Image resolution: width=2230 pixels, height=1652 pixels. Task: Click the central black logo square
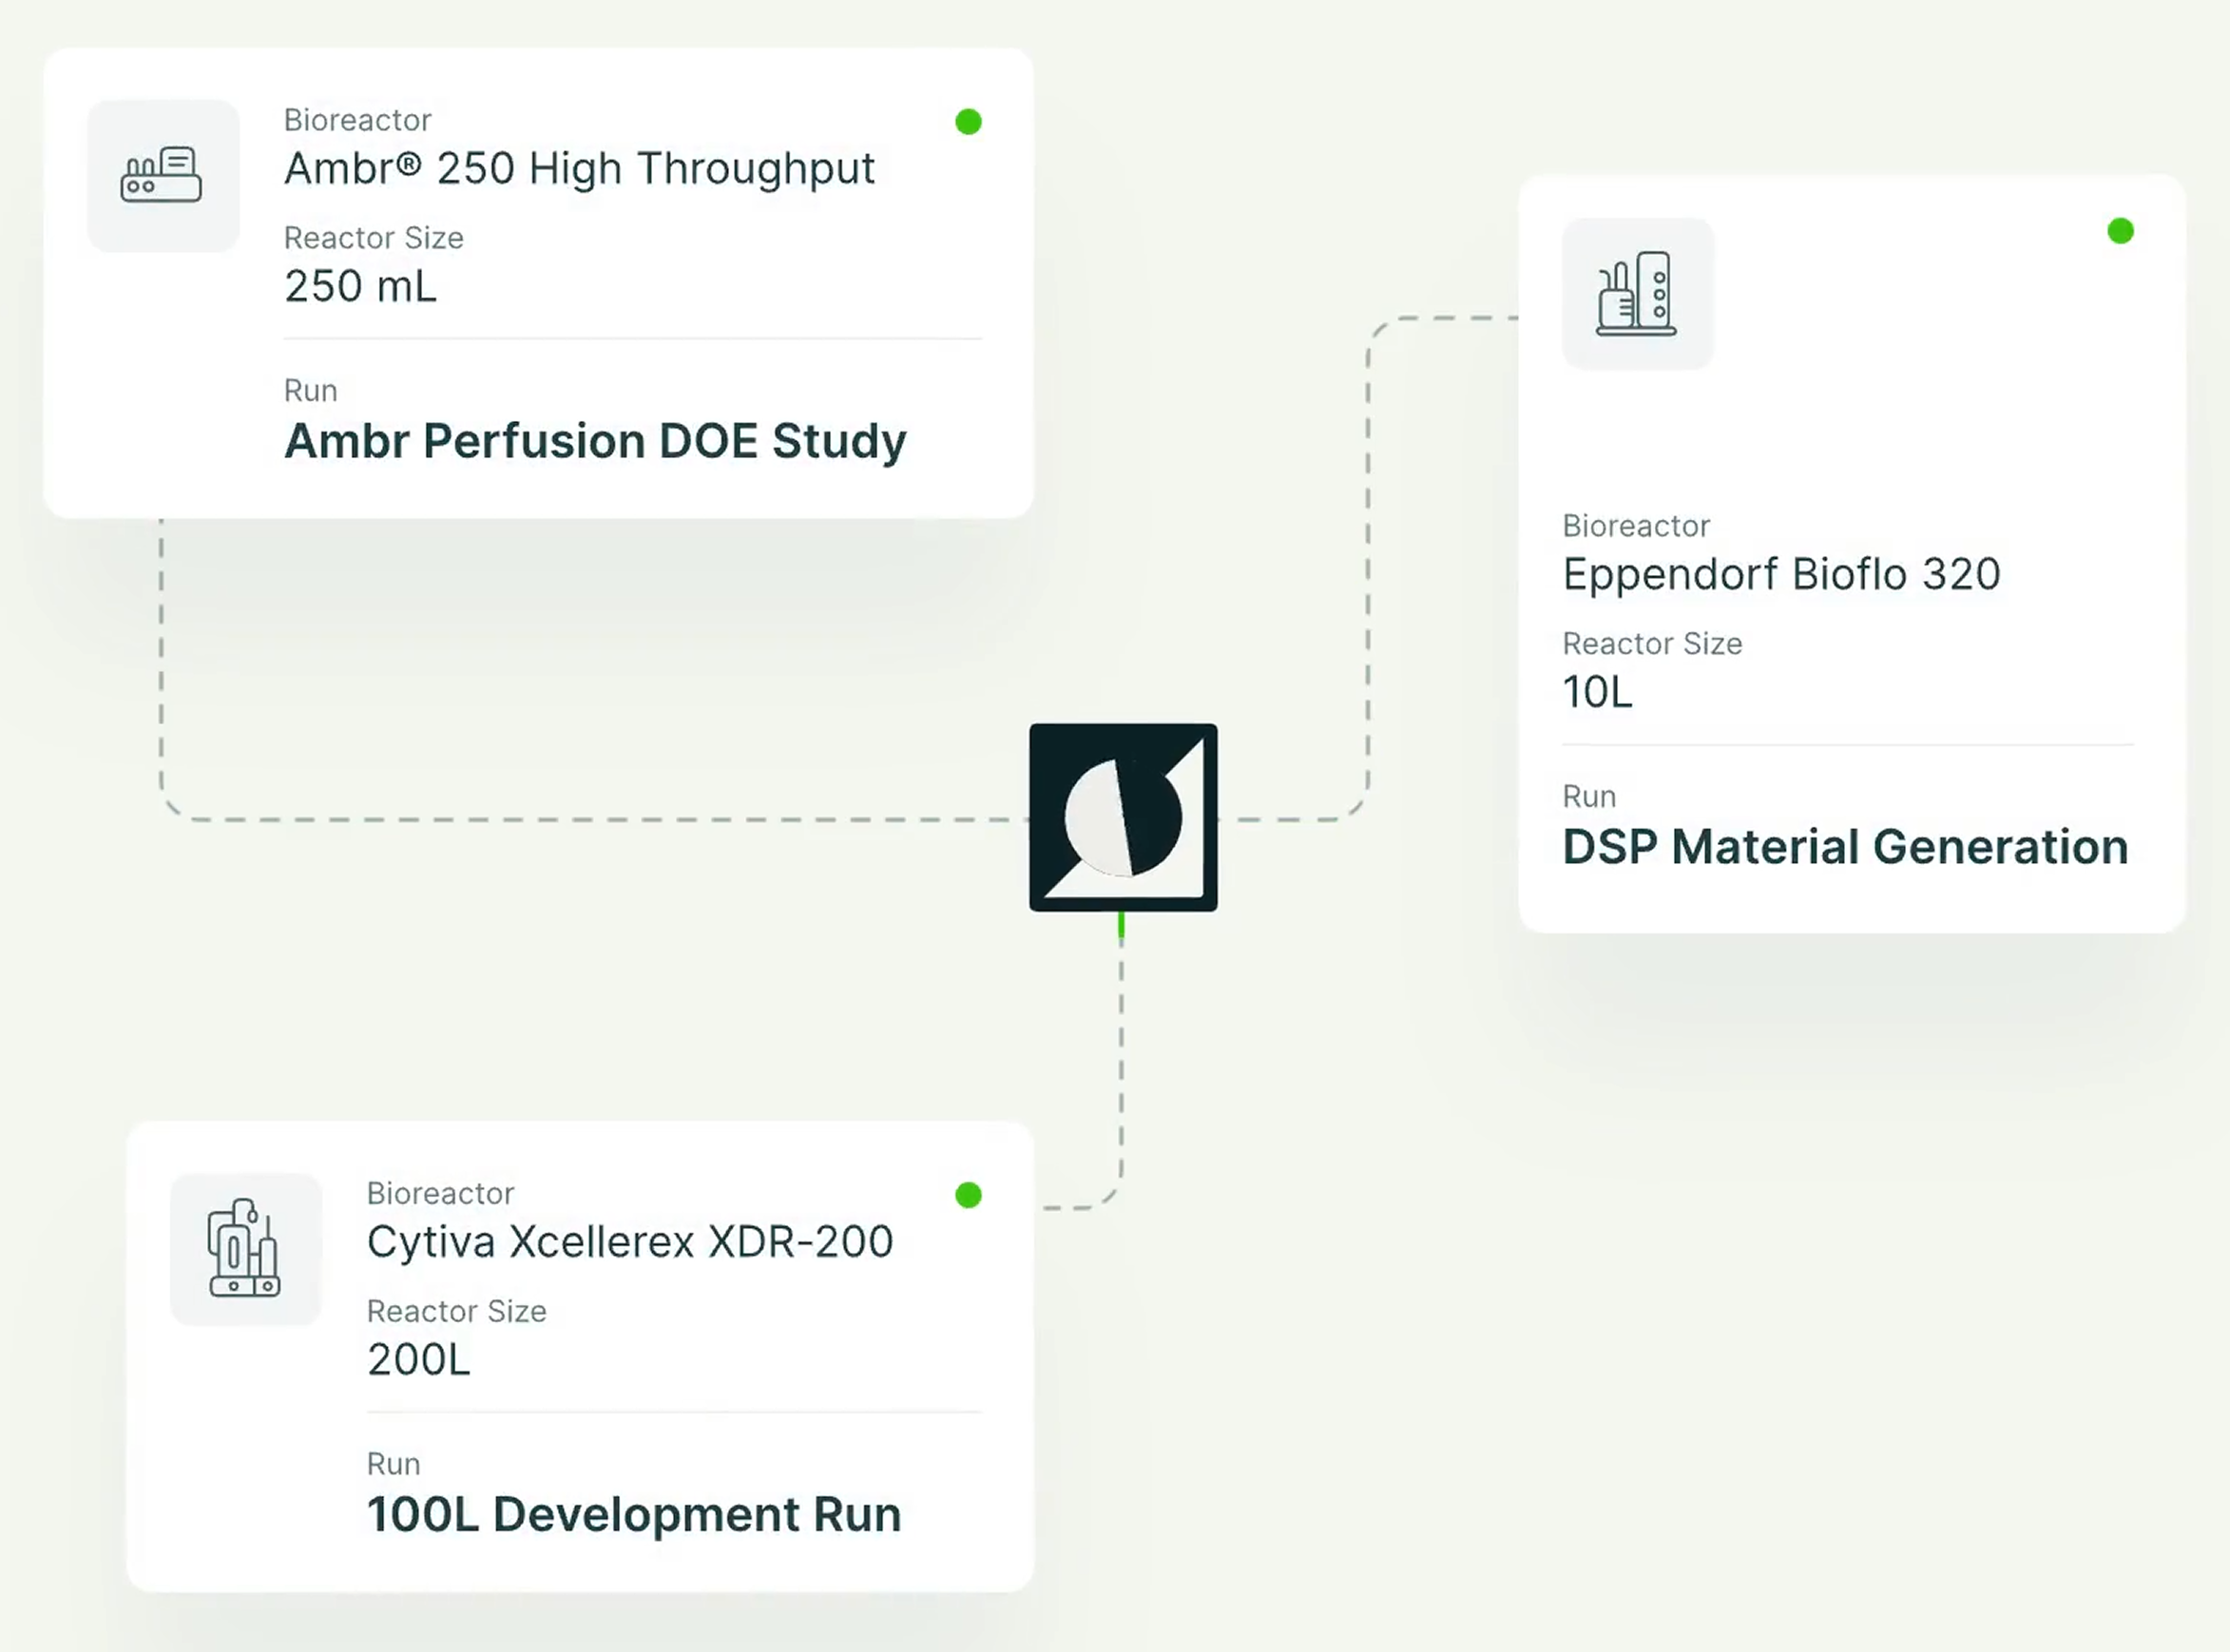point(1123,817)
